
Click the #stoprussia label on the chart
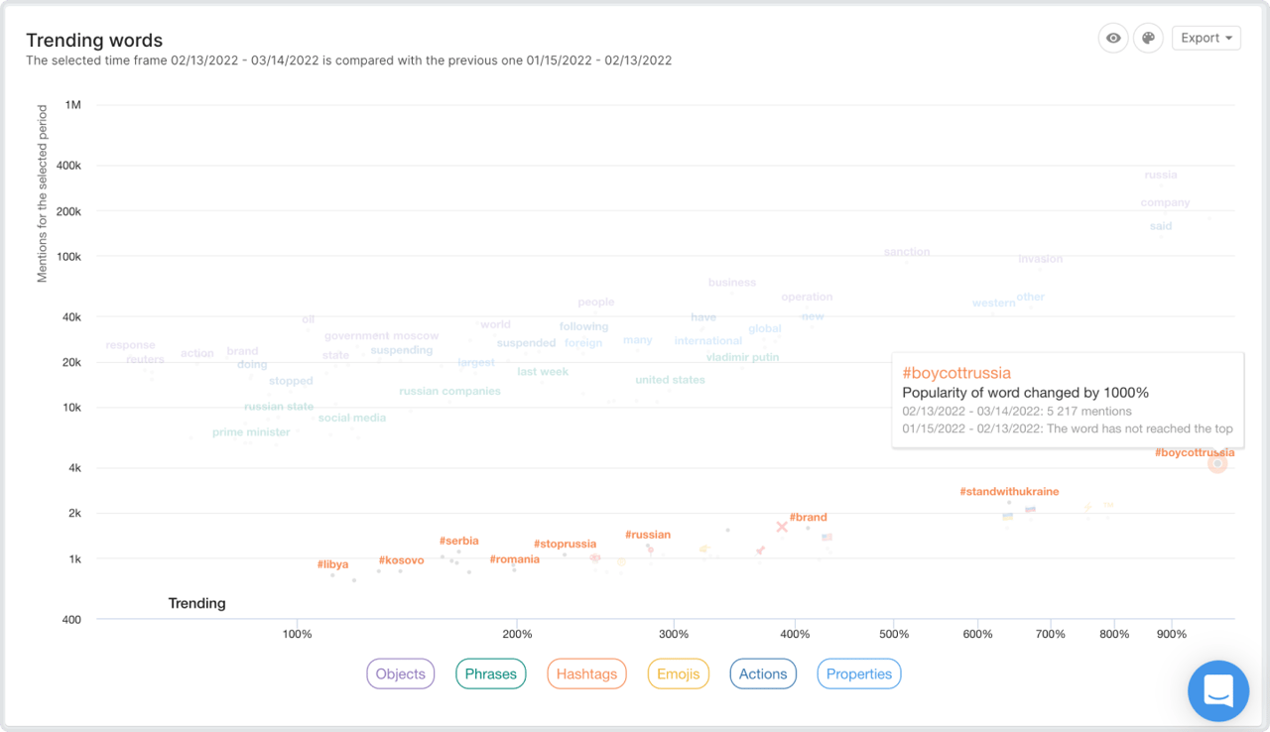click(x=566, y=544)
